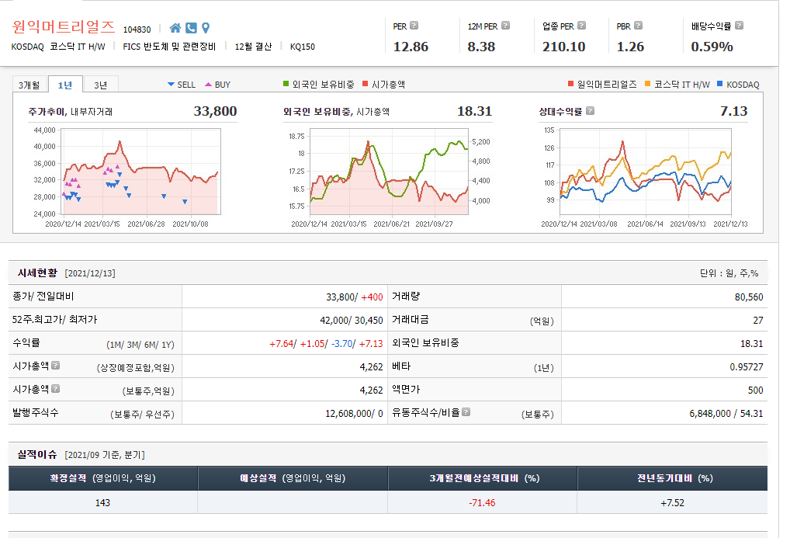Open help icon beside 시가총액 보통주

[55, 388]
